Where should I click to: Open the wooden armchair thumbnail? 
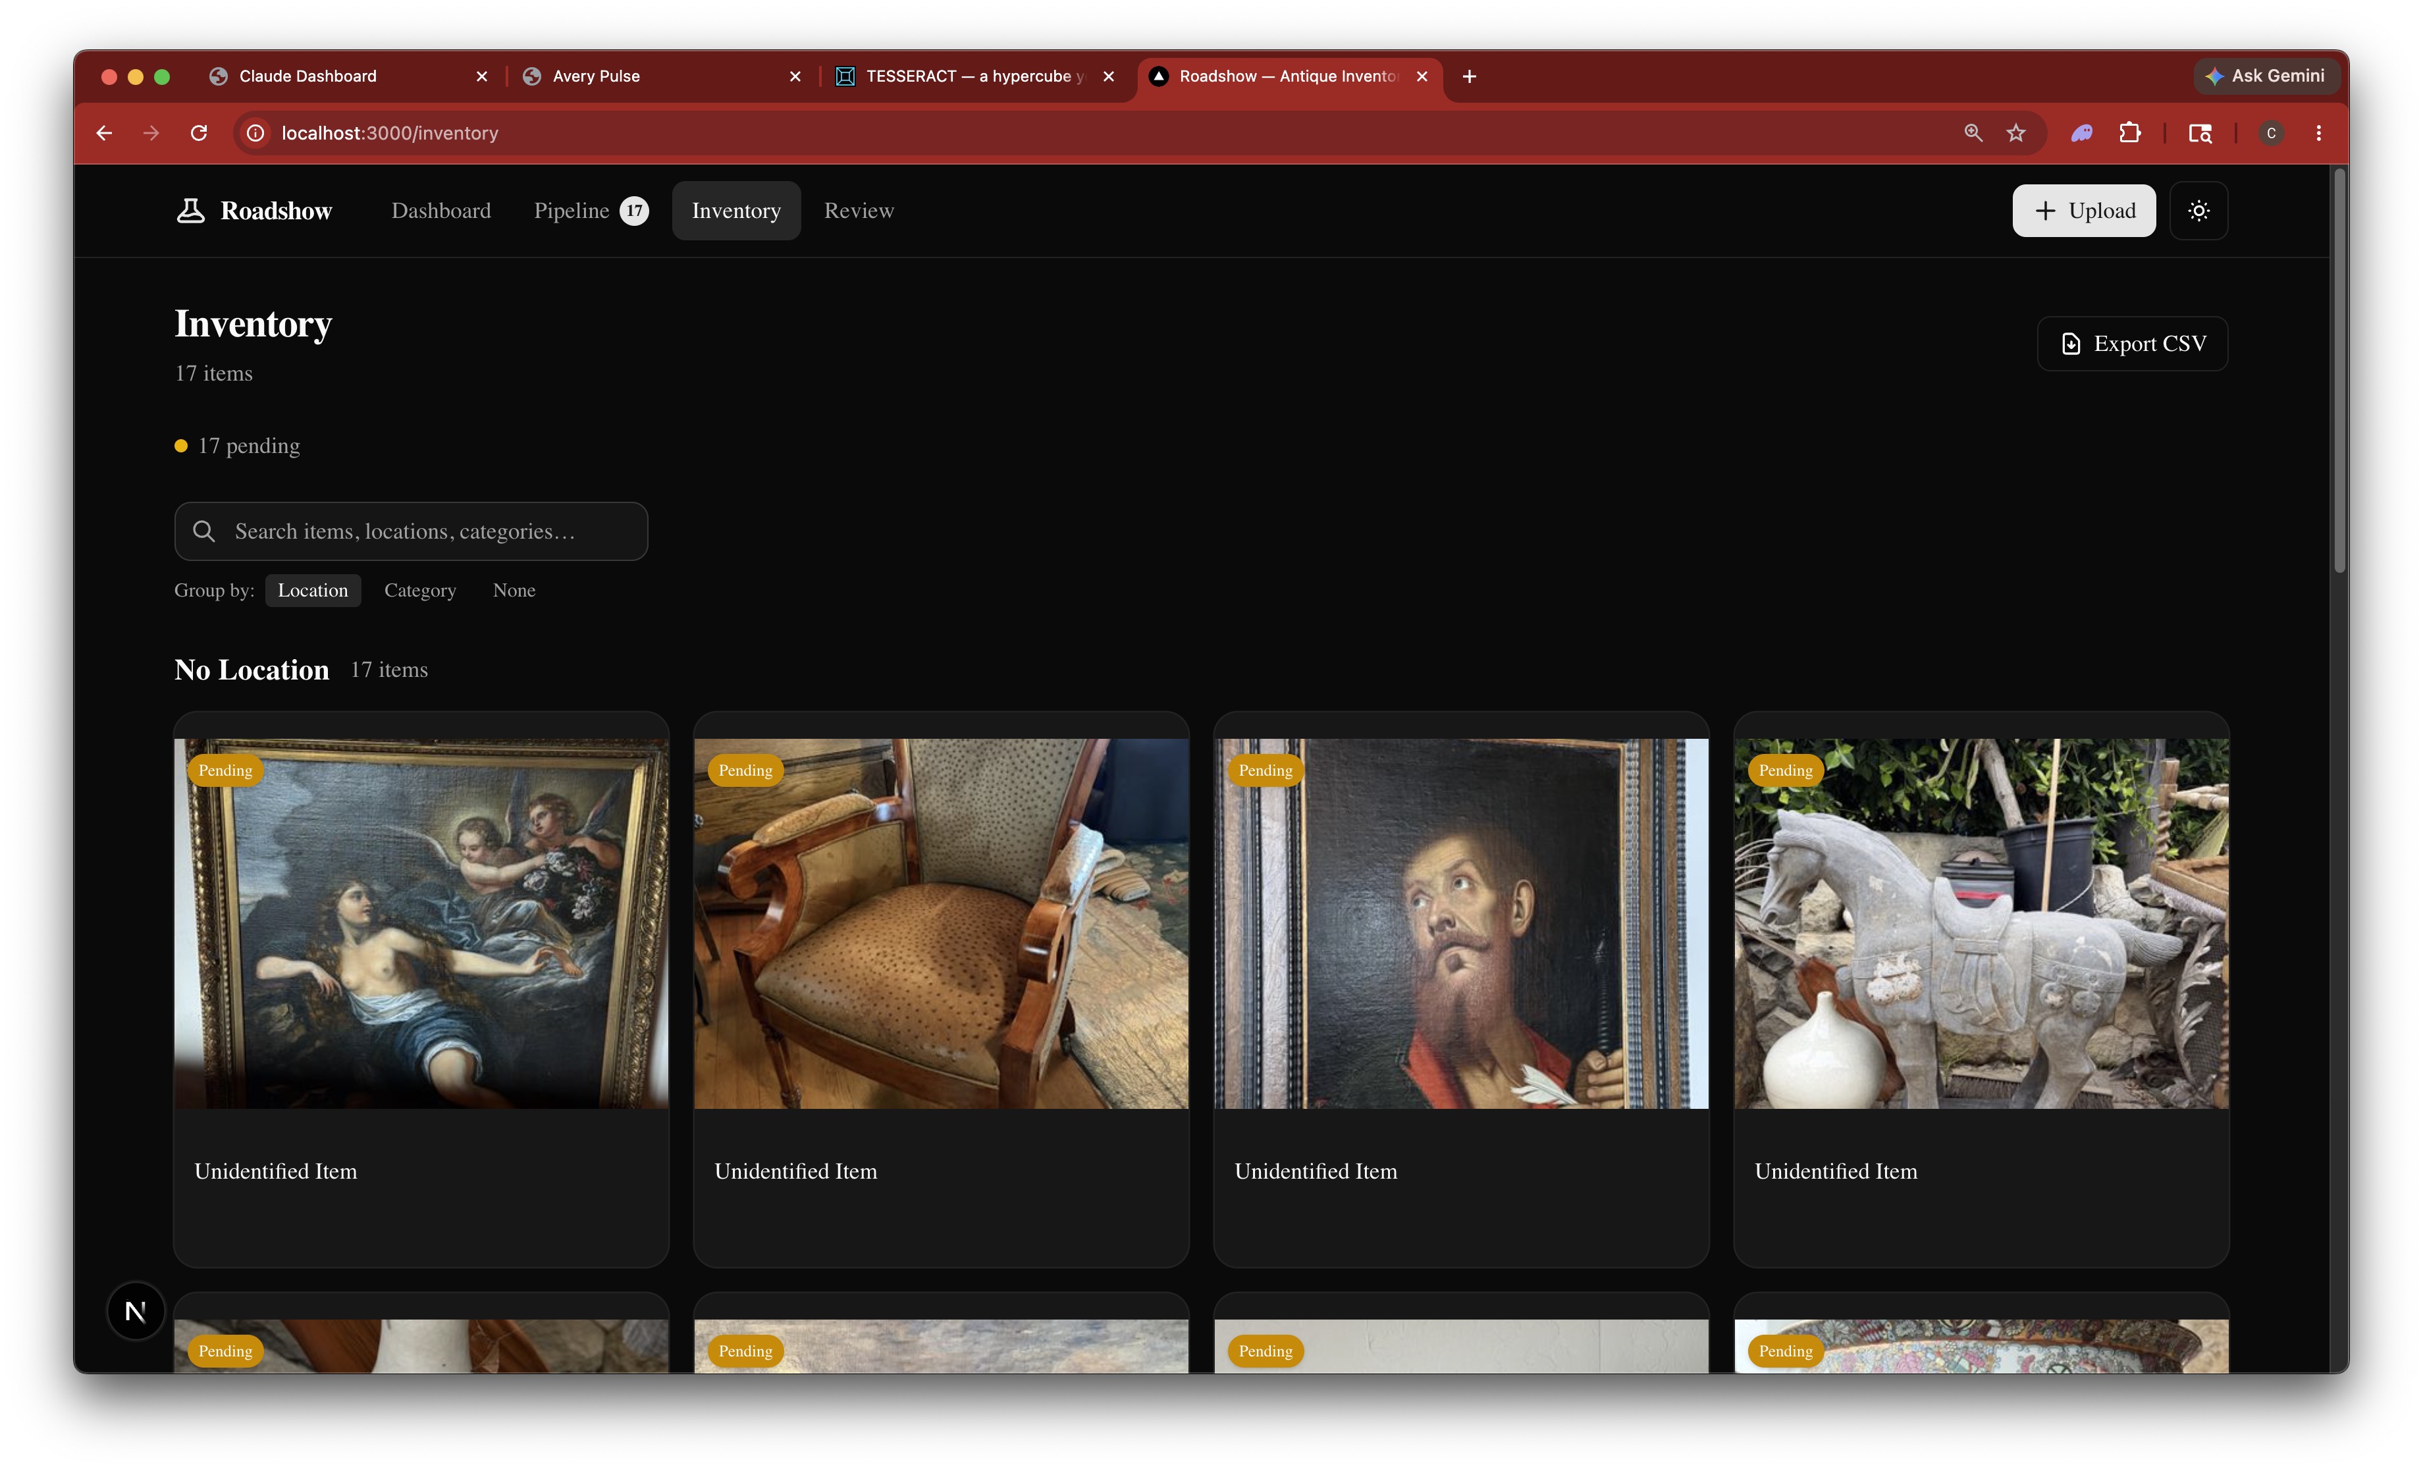click(x=941, y=923)
